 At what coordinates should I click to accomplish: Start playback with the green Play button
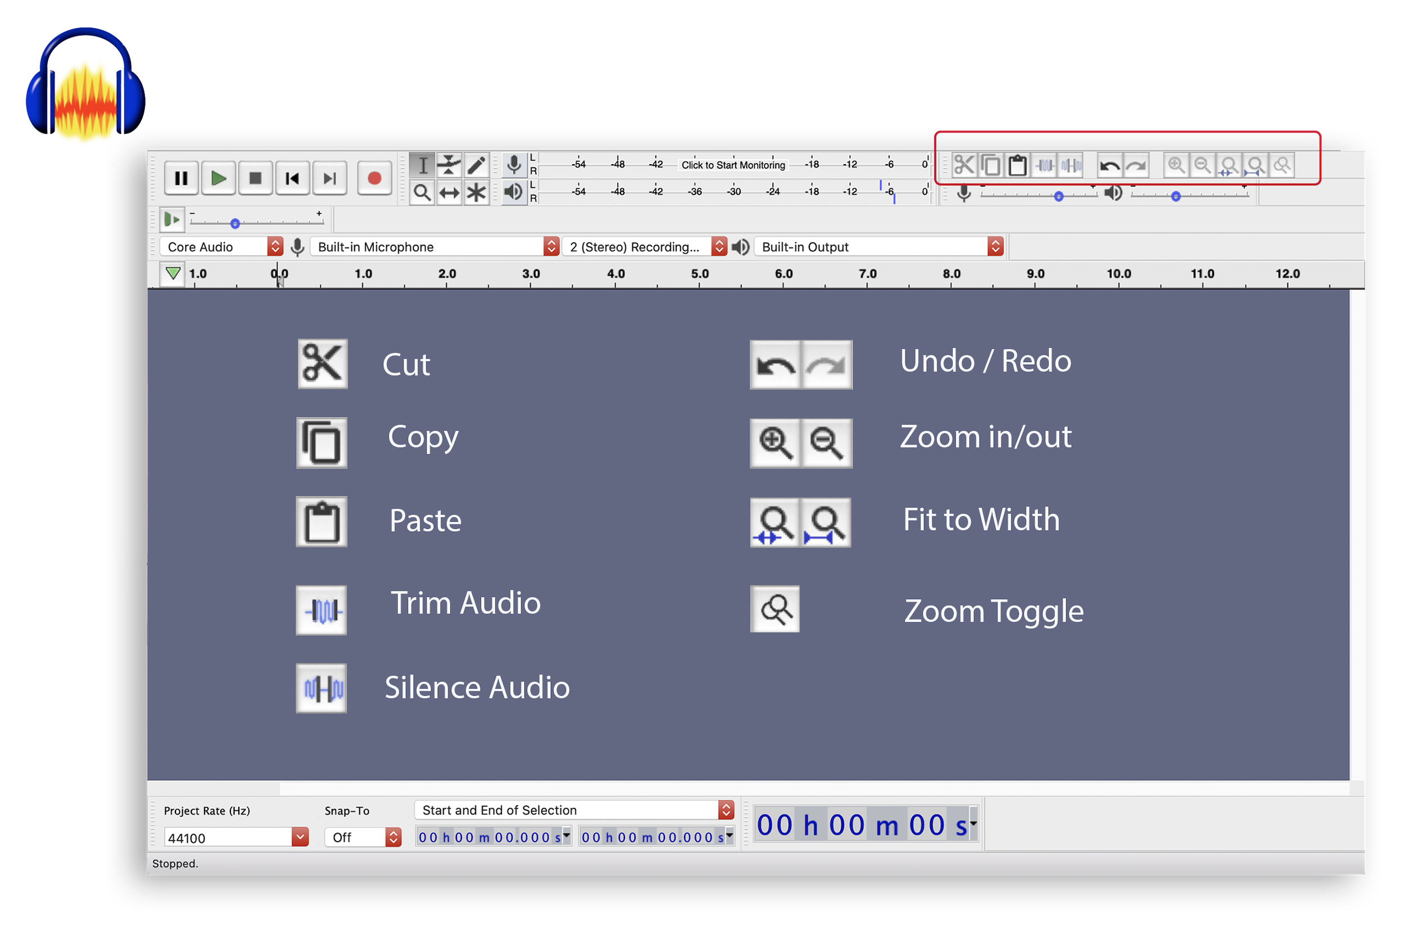tap(219, 178)
